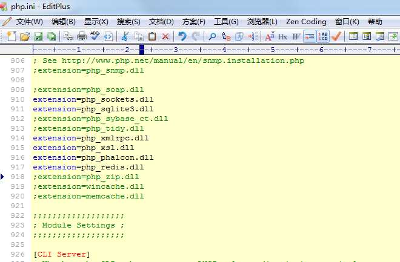This screenshot has height=262, width=400.
Task: Click the Save All icon
Action: point(52,36)
